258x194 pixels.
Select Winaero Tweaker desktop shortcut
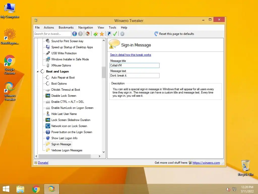click(x=10, y=91)
